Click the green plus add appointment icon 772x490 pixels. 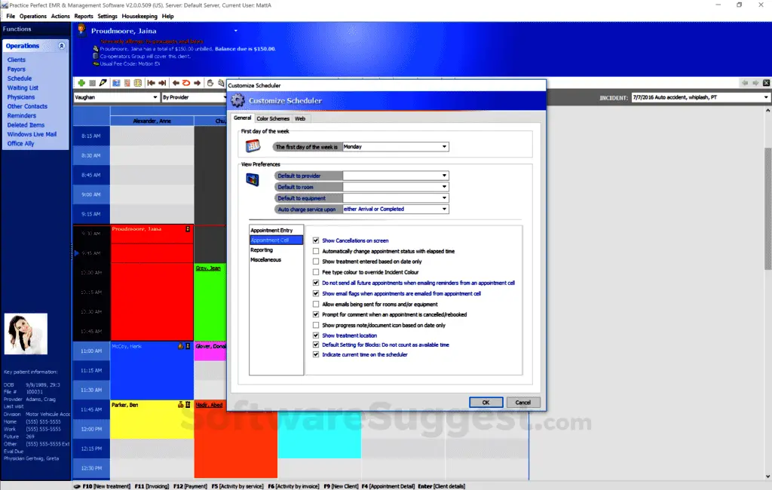click(81, 83)
